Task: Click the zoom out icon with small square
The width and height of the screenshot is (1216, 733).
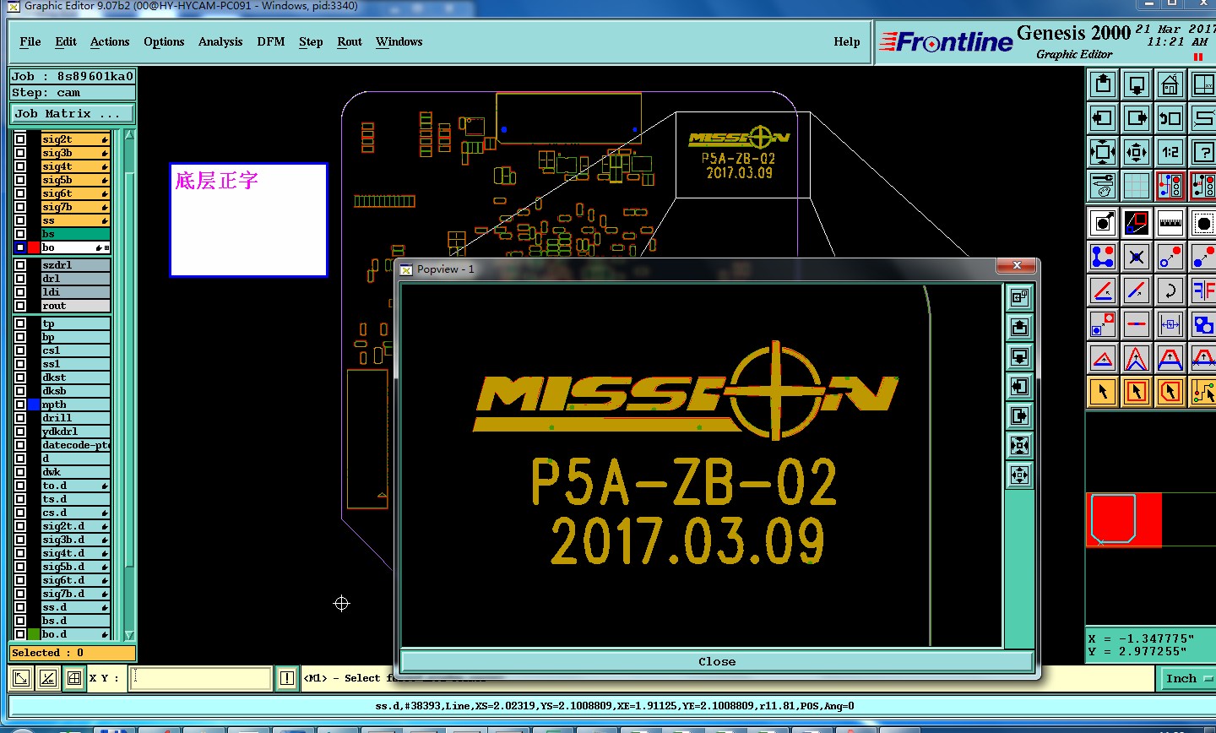Action: coord(1137,152)
